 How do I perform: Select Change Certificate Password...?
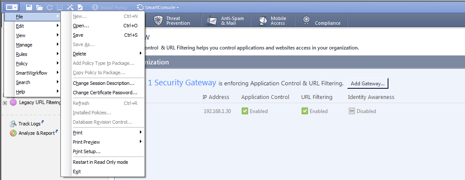click(103, 93)
